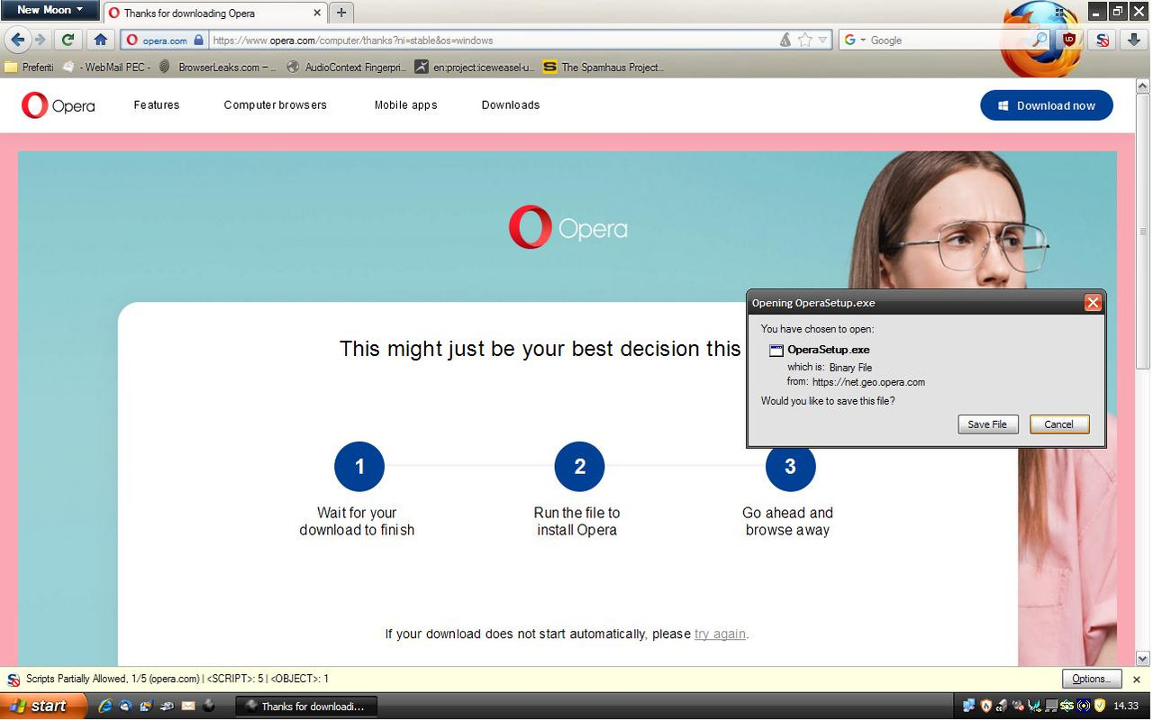Viewport: 1153px width, 721px height.
Task: Click the try again link
Action: tap(720, 634)
